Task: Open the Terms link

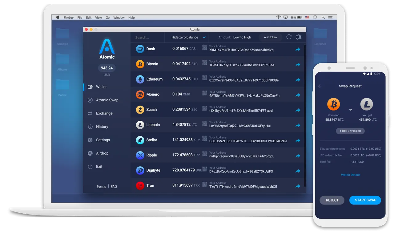Action: tap(101, 186)
